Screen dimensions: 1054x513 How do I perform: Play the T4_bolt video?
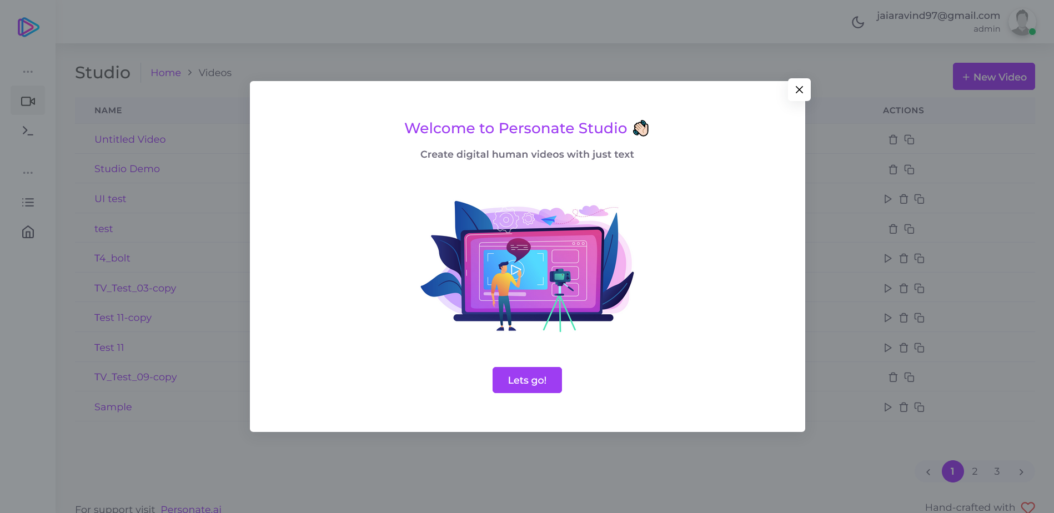887,258
